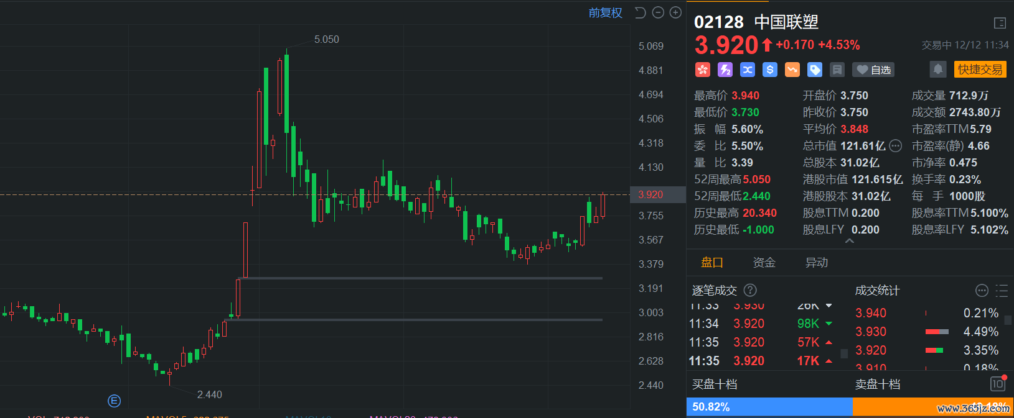The image size is (1014, 418).
Task: Click the orange downward trend icon
Action: click(792, 70)
